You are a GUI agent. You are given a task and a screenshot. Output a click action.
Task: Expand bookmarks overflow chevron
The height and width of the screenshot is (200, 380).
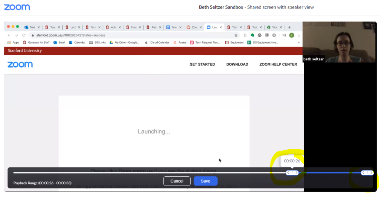pyautogui.click(x=299, y=43)
